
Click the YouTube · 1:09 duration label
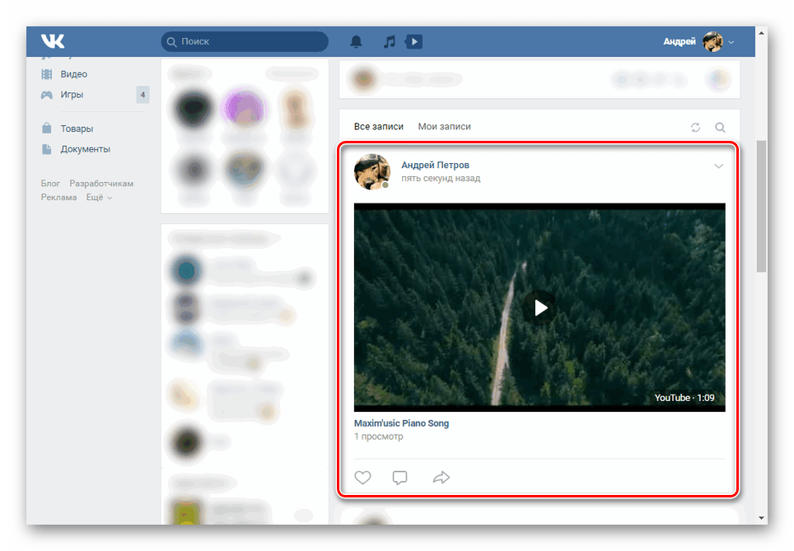pyautogui.click(x=684, y=398)
